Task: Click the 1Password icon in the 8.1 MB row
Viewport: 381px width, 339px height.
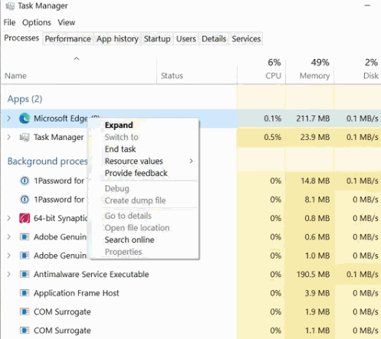Action: [25, 200]
